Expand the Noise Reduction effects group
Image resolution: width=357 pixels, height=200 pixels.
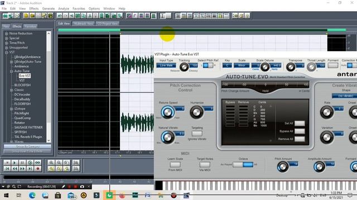click(x=6, y=33)
